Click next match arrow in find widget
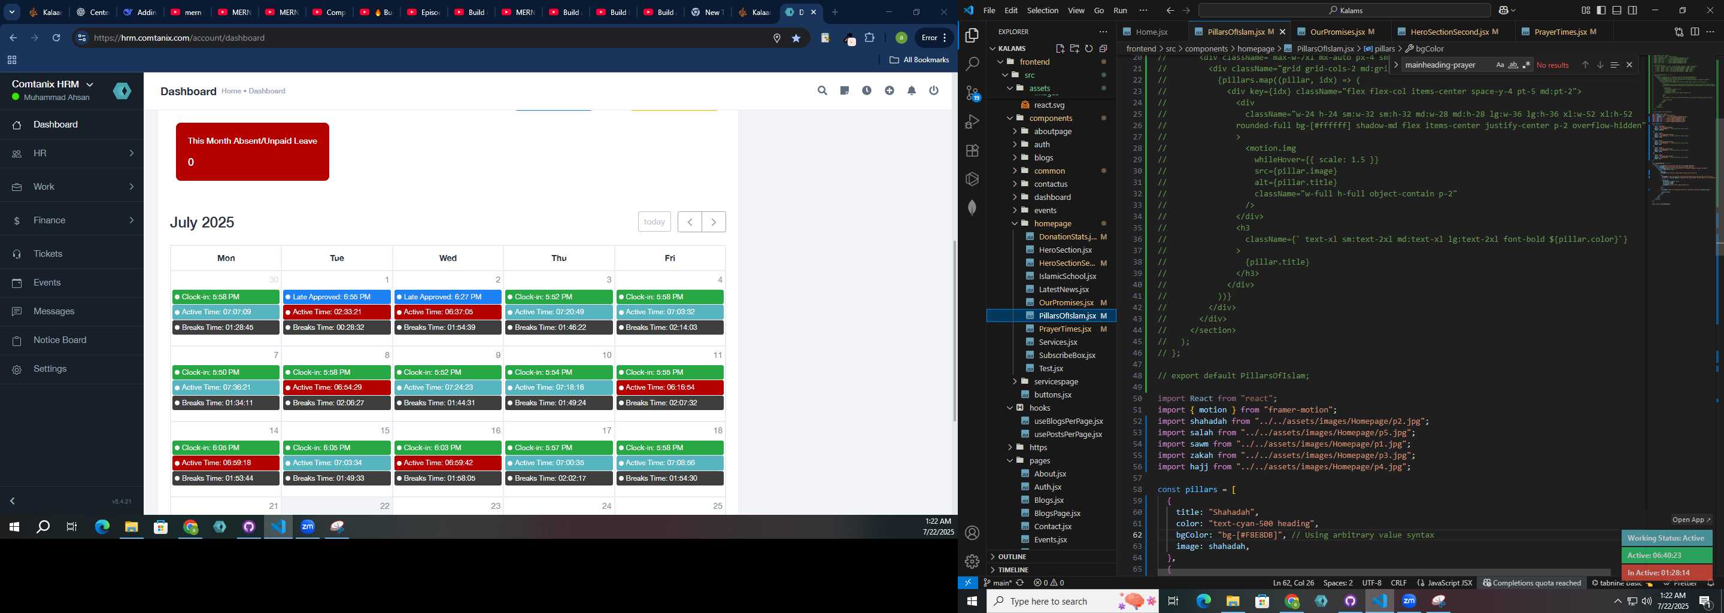The height and width of the screenshot is (613, 1724). point(1600,65)
